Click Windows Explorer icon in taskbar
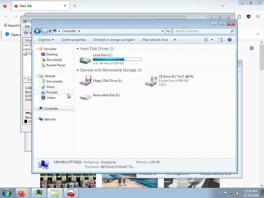Image resolution: width=264 pixels, height=198 pixels. click(55, 193)
